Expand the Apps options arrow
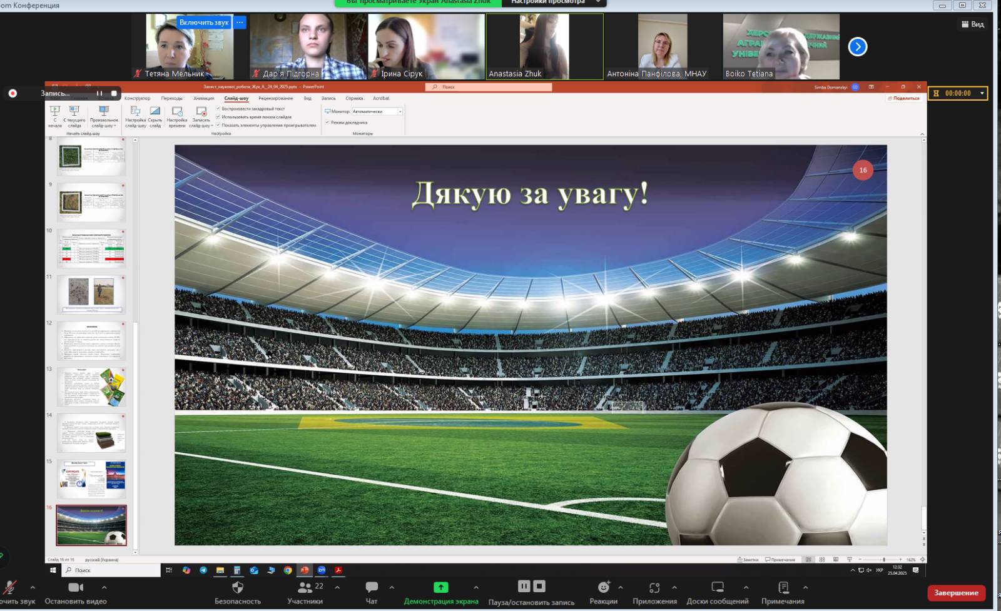 point(674,587)
